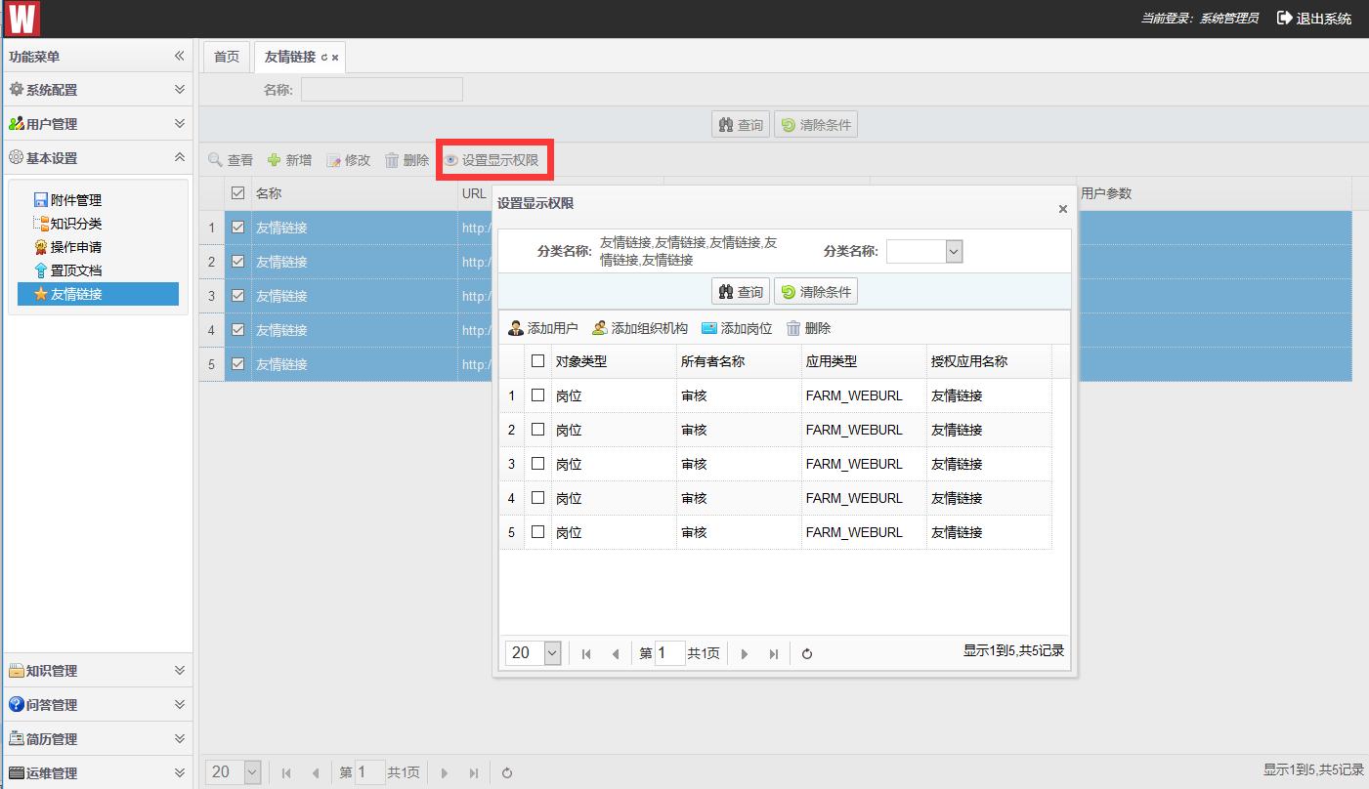Go to last page in dialog pager
Image resolution: width=1369 pixels, height=789 pixels.
[773, 654]
